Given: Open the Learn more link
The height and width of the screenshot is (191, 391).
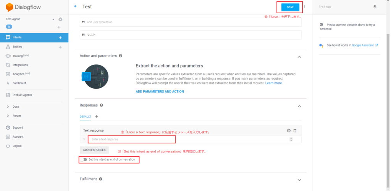Looking at the screenshot, I should [x=273, y=83].
